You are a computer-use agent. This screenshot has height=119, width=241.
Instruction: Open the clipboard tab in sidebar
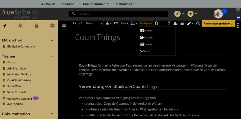36,26
